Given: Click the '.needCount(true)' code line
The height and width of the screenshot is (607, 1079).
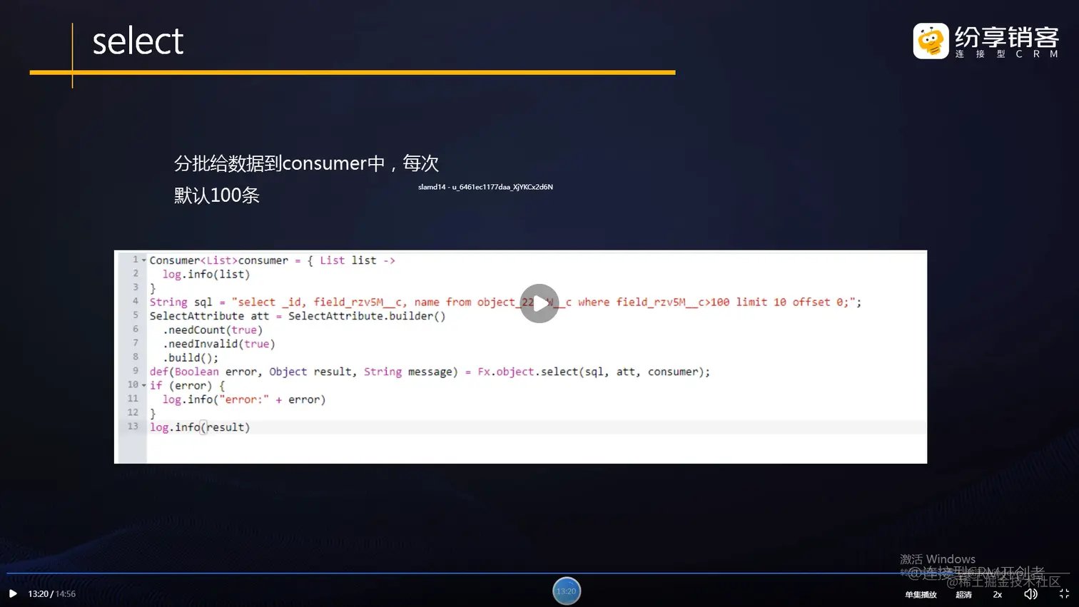Looking at the screenshot, I should pyautogui.click(x=213, y=330).
